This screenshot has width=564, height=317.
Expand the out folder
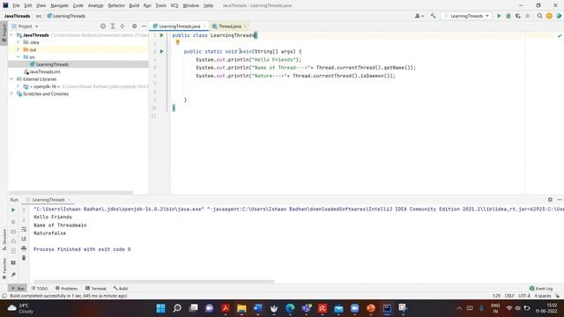[18, 49]
